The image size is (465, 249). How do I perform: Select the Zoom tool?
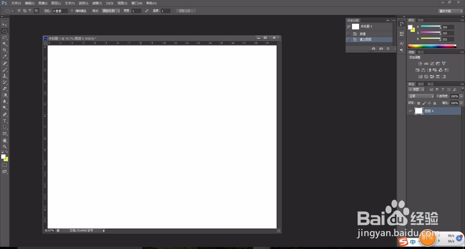[x=5, y=147]
